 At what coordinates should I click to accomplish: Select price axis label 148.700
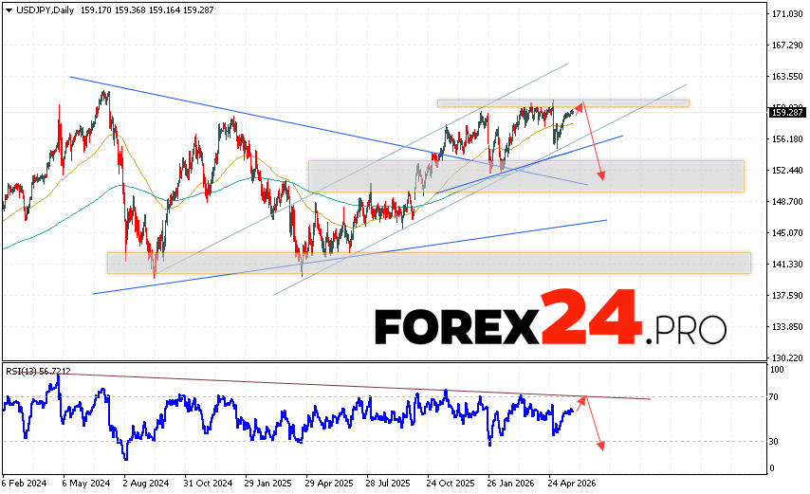tap(787, 202)
